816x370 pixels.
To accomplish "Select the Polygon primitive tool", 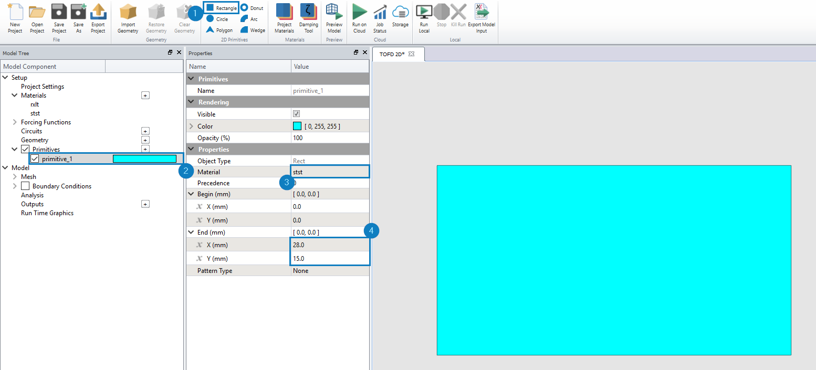I will [219, 30].
